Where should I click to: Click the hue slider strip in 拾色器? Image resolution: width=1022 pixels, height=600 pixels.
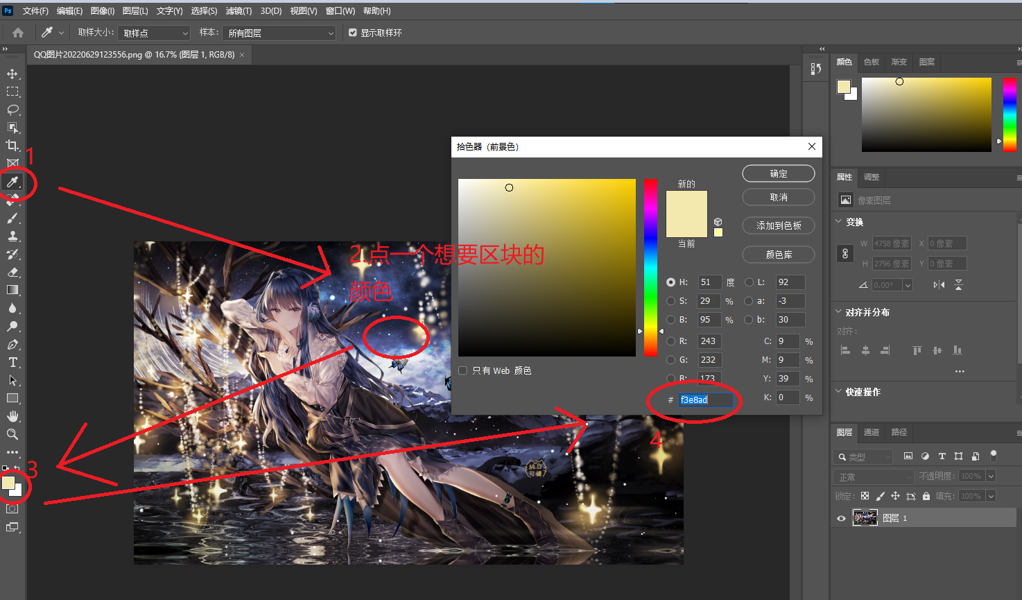pyautogui.click(x=650, y=268)
